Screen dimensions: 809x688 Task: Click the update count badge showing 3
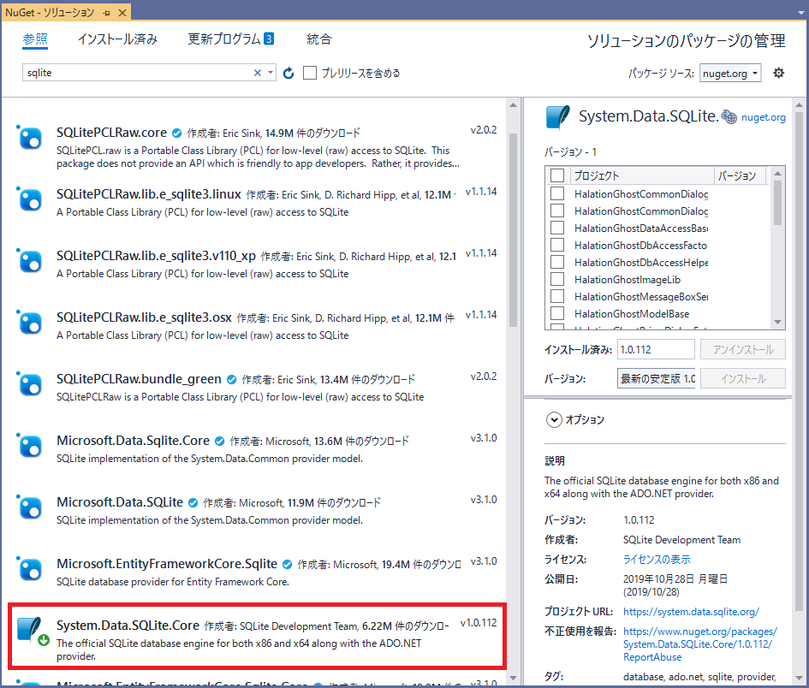click(269, 39)
